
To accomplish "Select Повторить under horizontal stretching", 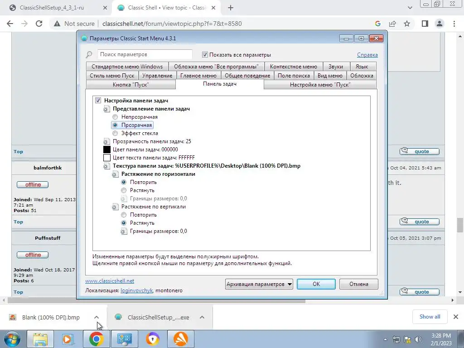I will (124, 182).
